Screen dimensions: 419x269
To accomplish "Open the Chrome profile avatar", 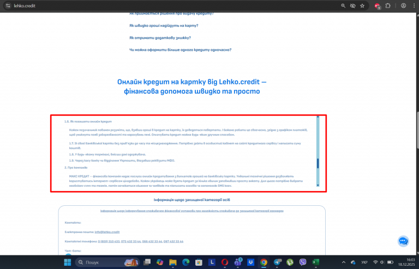I will [x=403, y=5].
